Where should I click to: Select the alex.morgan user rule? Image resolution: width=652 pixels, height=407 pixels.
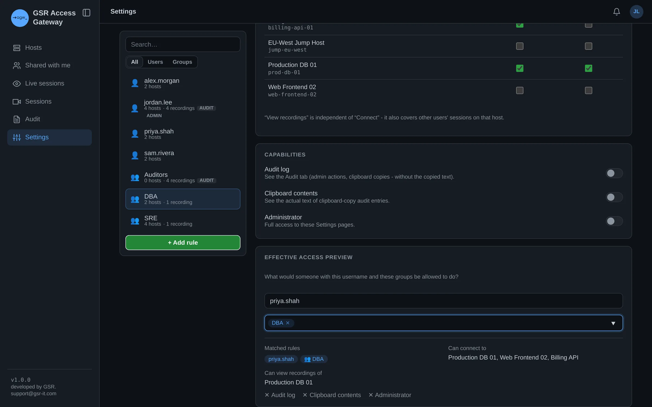183,83
